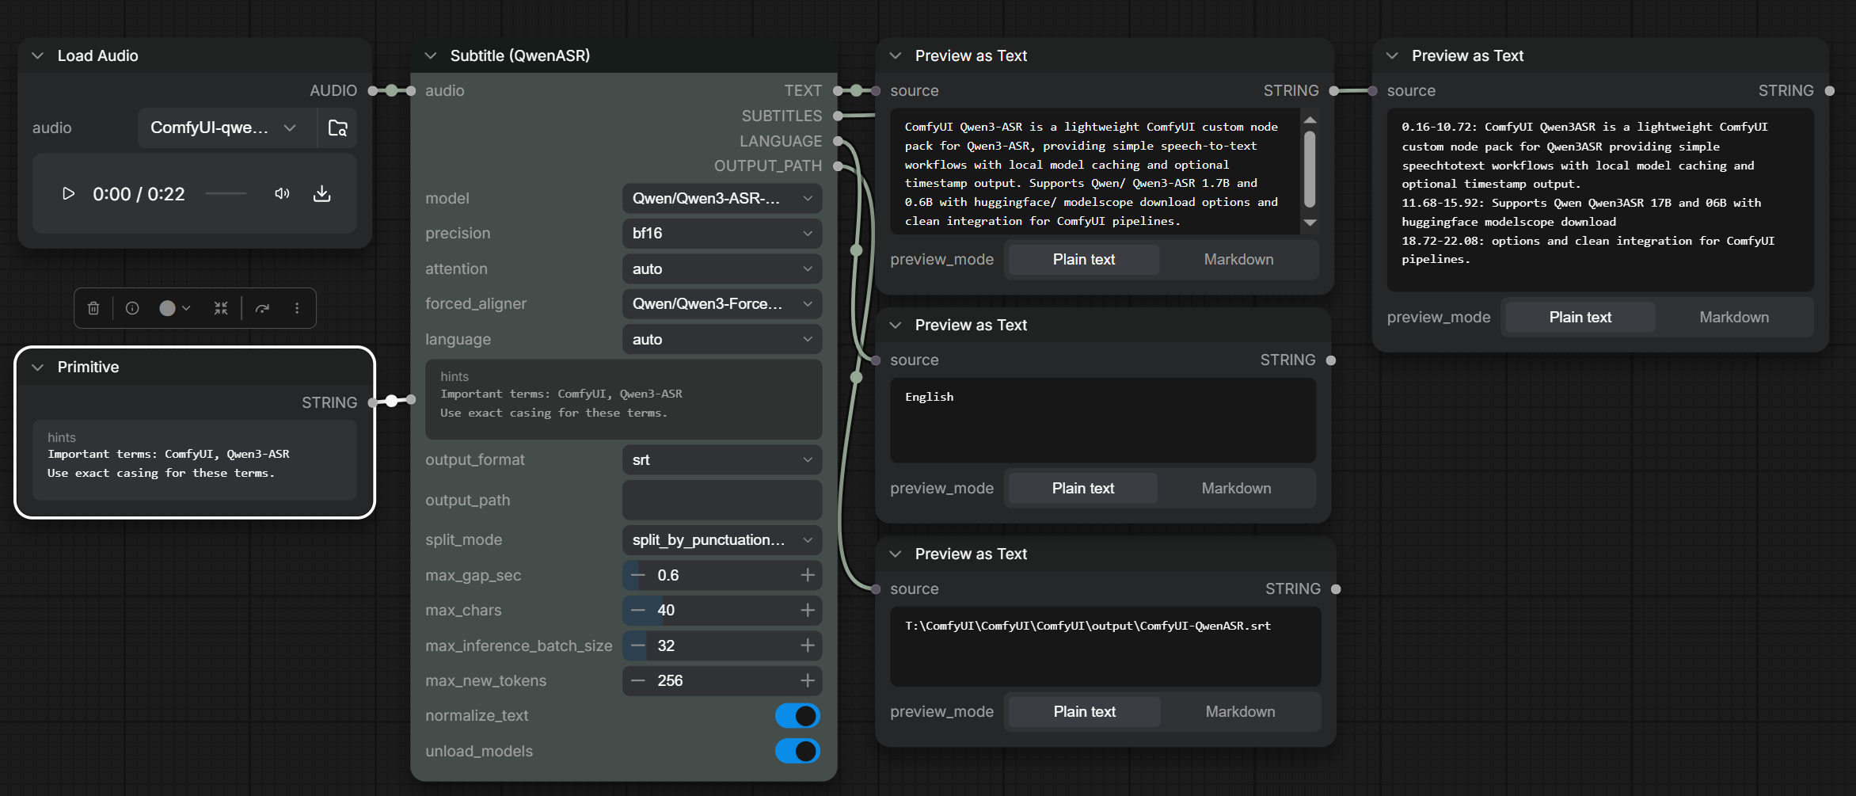The width and height of the screenshot is (1856, 796).
Task: Collapse the Load Audio node
Action: click(x=37, y=56)
